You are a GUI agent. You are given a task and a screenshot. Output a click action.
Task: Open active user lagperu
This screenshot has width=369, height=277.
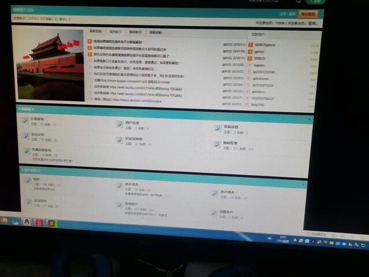pyautogui.click(x=259, y=65)
